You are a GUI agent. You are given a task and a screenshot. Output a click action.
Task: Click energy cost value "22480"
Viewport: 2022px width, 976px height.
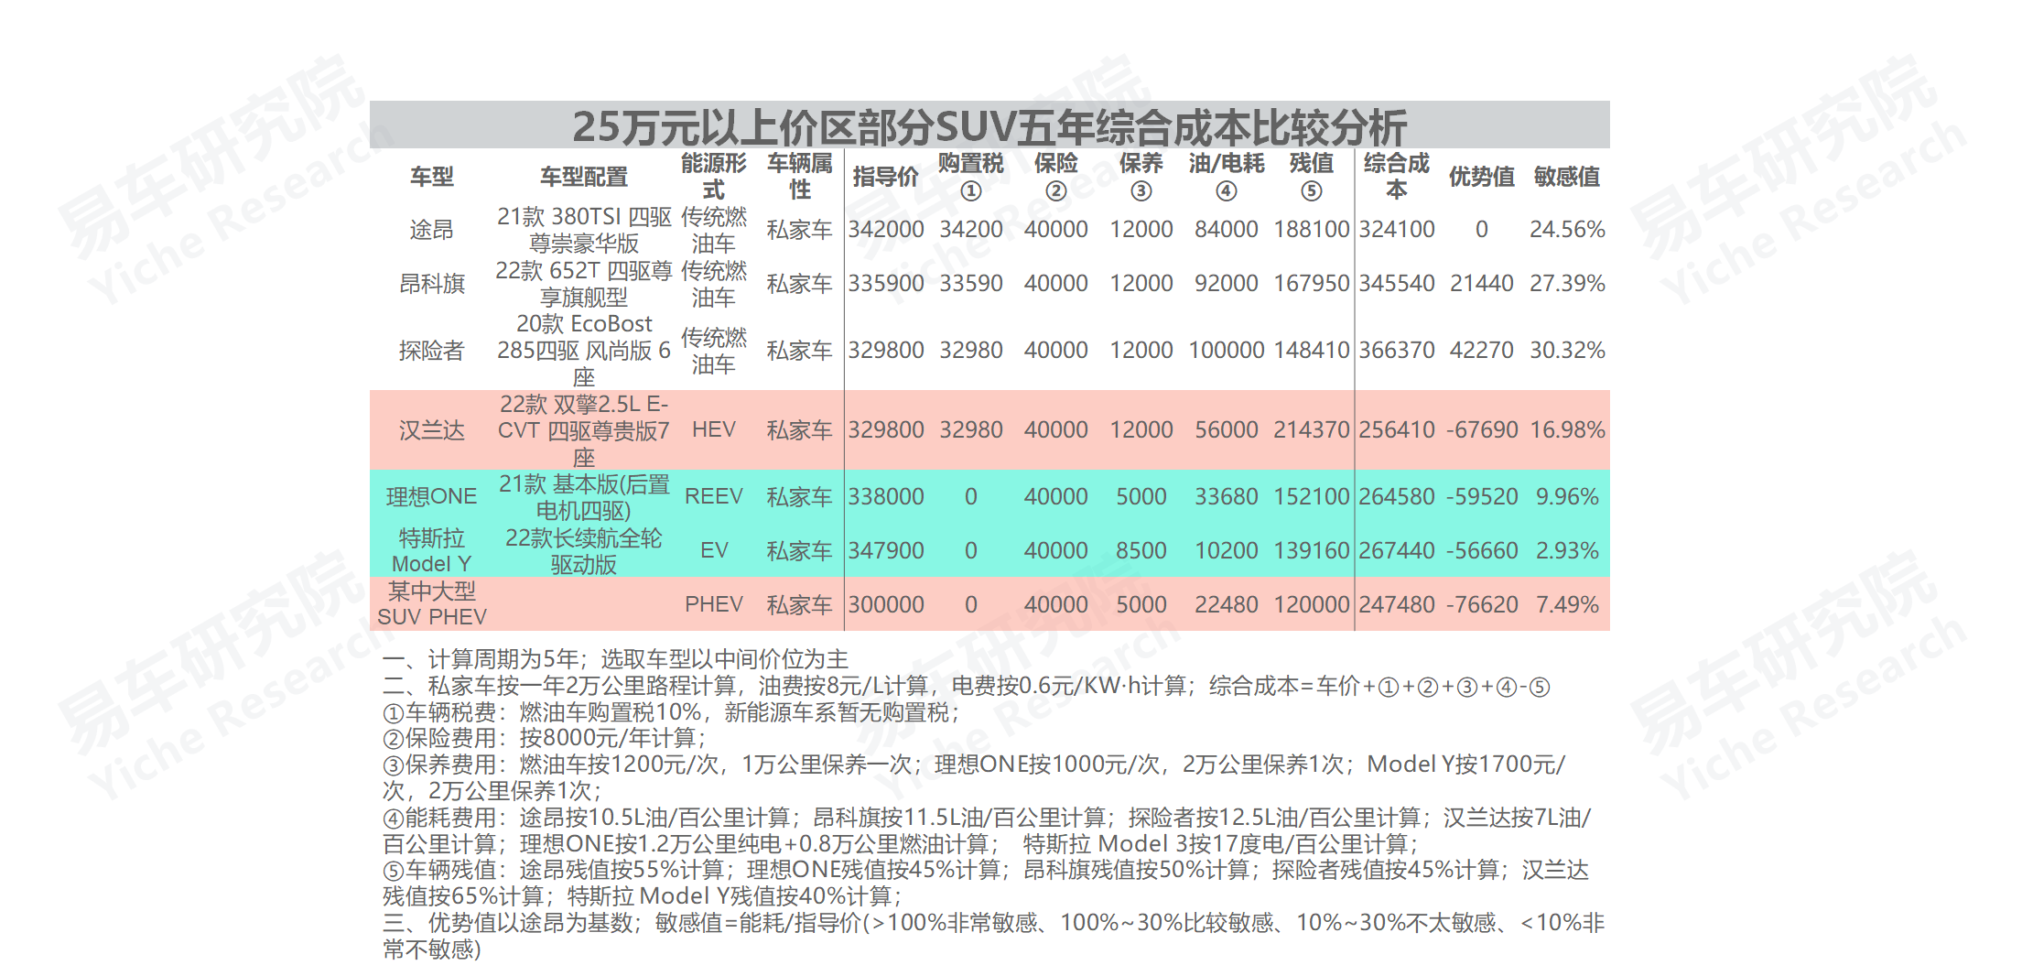(1227, 604)
